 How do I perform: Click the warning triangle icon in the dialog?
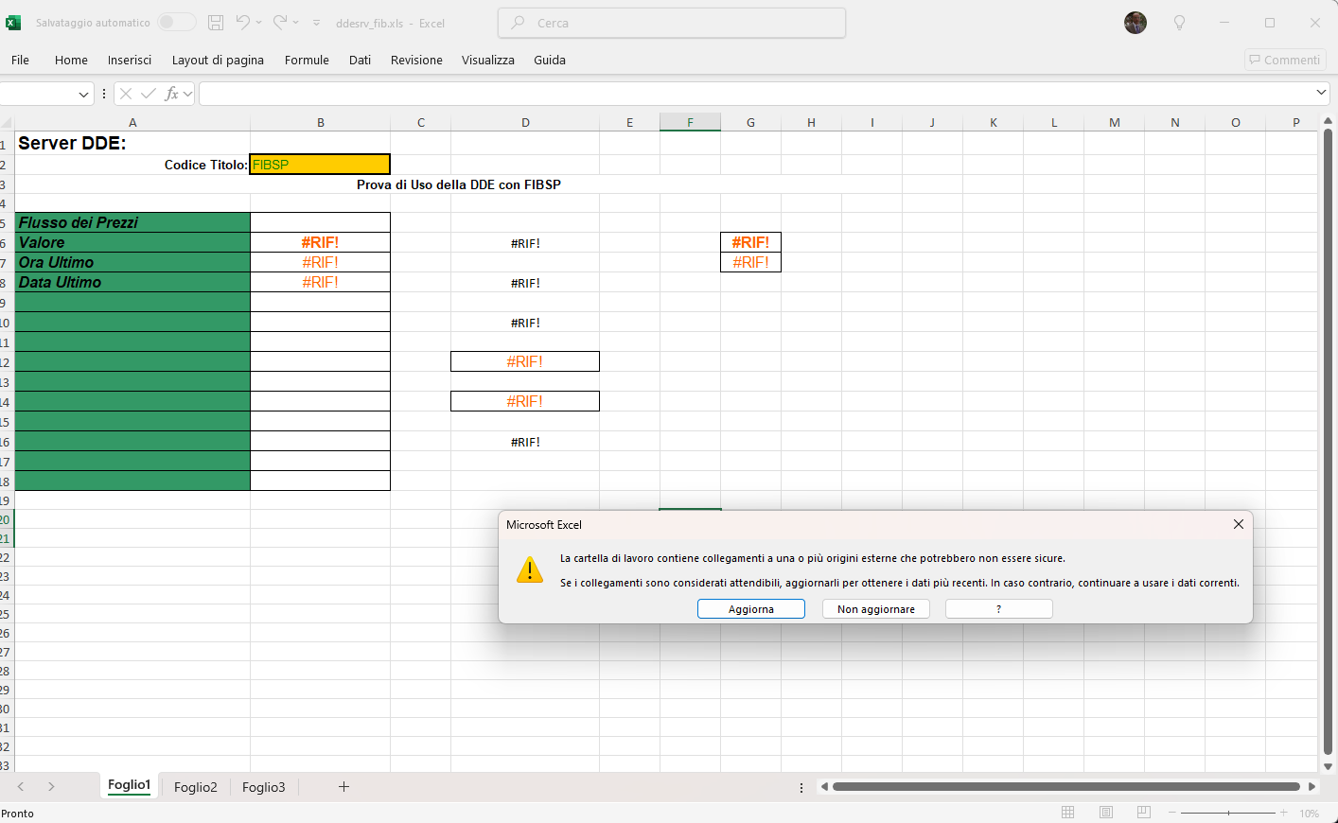click(x=530, y=569)
